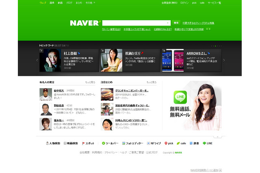Open 会社概要 footer link
This screenshot has height=173, width=260.
pos(84,152)
